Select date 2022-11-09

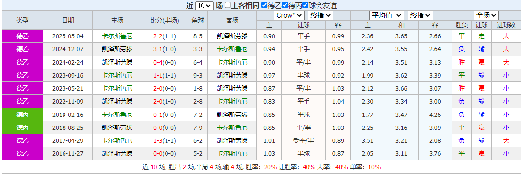pos(68,102)
